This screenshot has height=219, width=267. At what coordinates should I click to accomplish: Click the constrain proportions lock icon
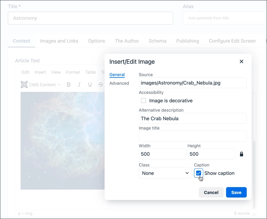click(241, 154)
